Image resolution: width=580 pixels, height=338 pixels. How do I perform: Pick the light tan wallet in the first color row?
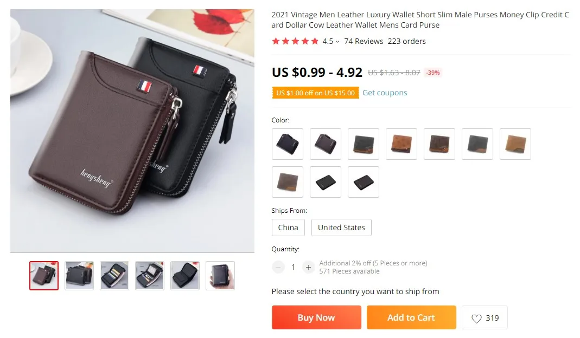click(515, 144)
